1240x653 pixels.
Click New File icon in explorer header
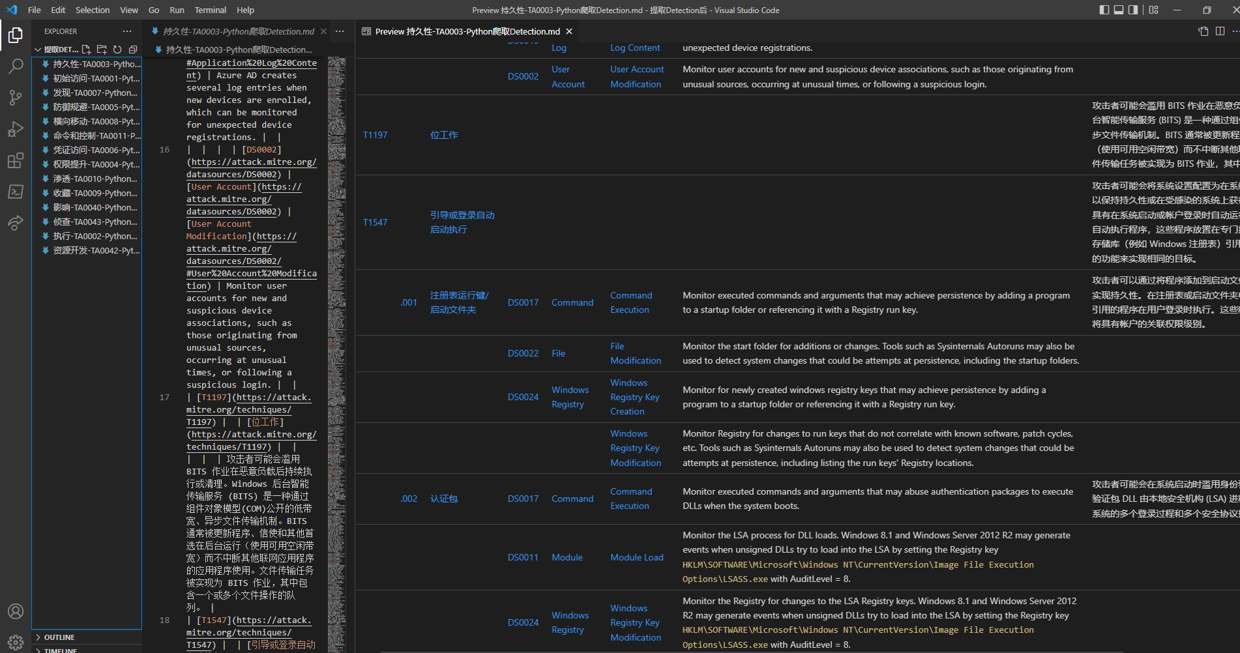(86, 50)
